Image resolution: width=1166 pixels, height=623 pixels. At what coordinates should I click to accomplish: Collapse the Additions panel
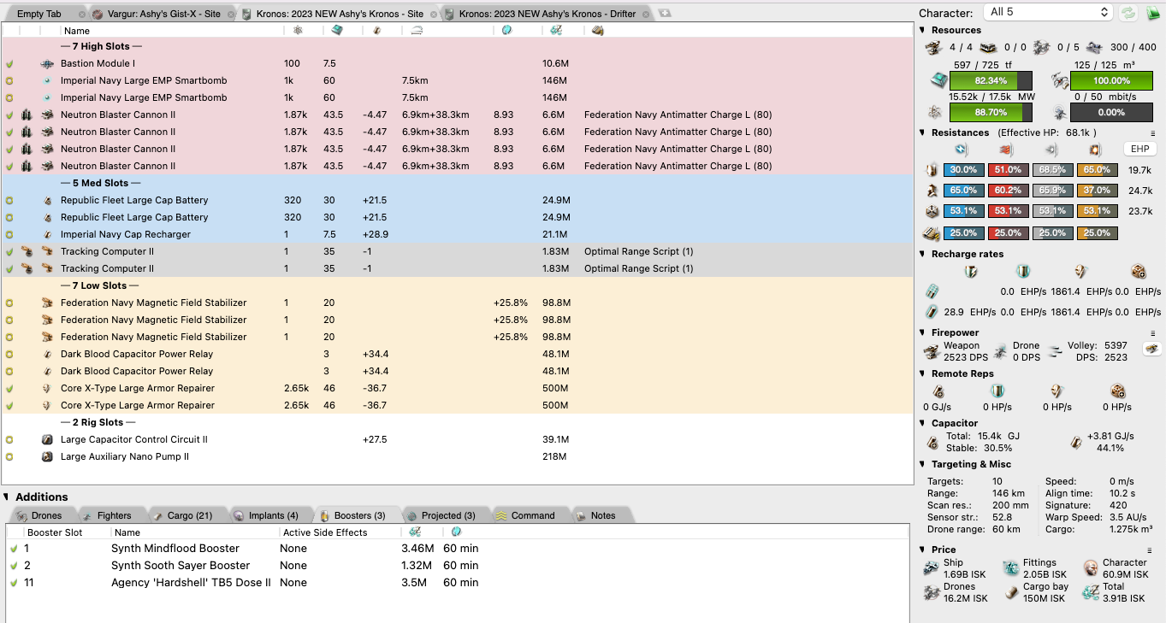point(7,497)
